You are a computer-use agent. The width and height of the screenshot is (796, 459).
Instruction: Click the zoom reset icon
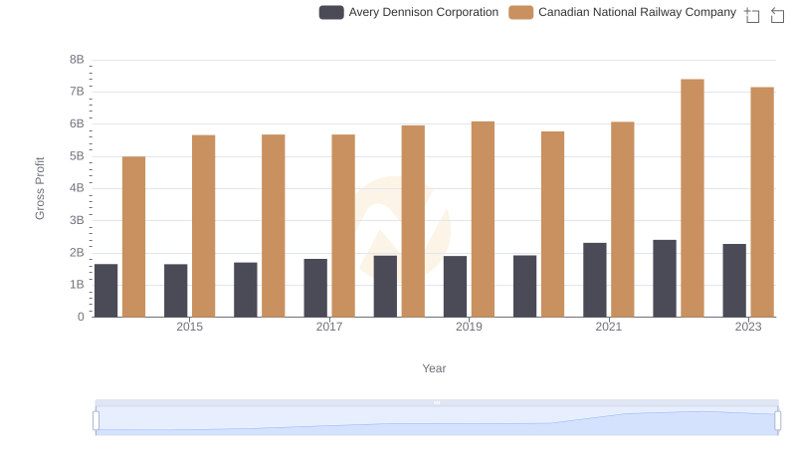[x=777, y=15]
